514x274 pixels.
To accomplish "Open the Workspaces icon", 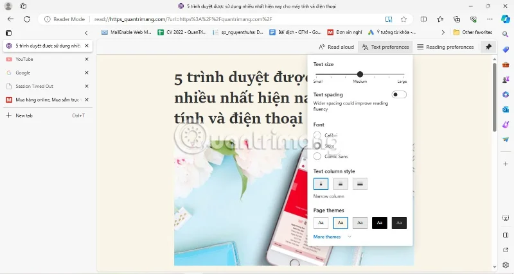I will (23, 6).
